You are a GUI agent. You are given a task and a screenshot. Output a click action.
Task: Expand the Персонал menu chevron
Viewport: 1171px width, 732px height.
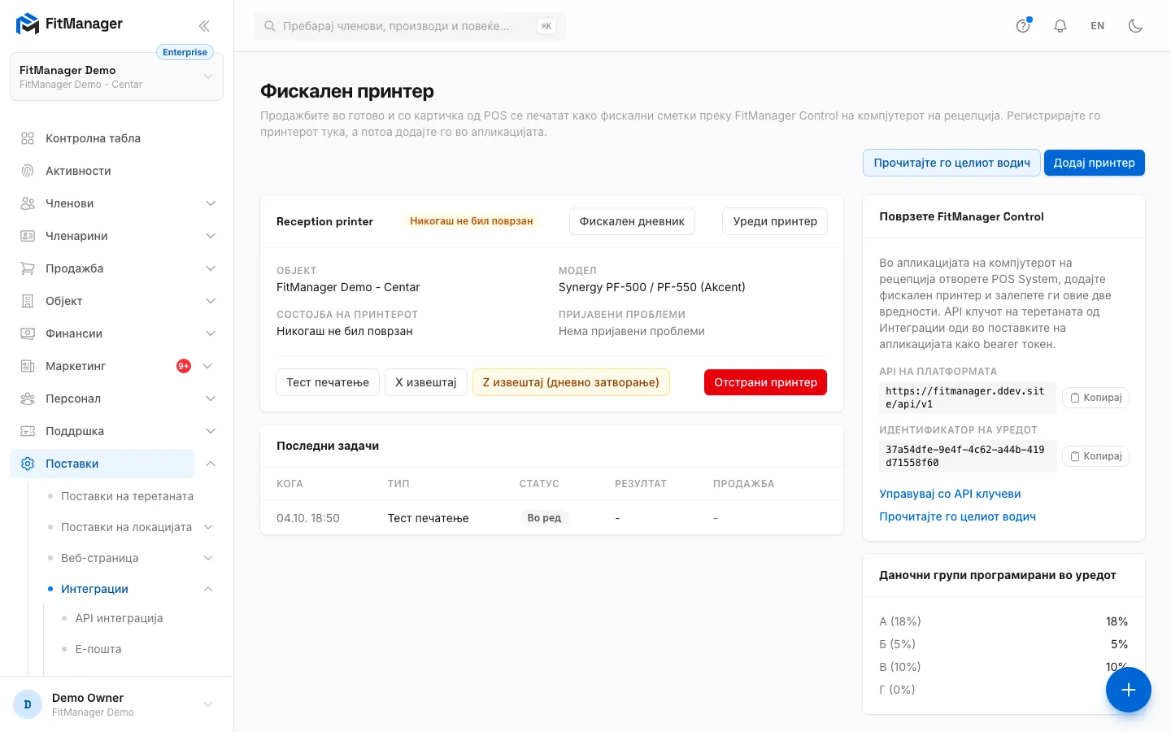(x=211, y=399)
